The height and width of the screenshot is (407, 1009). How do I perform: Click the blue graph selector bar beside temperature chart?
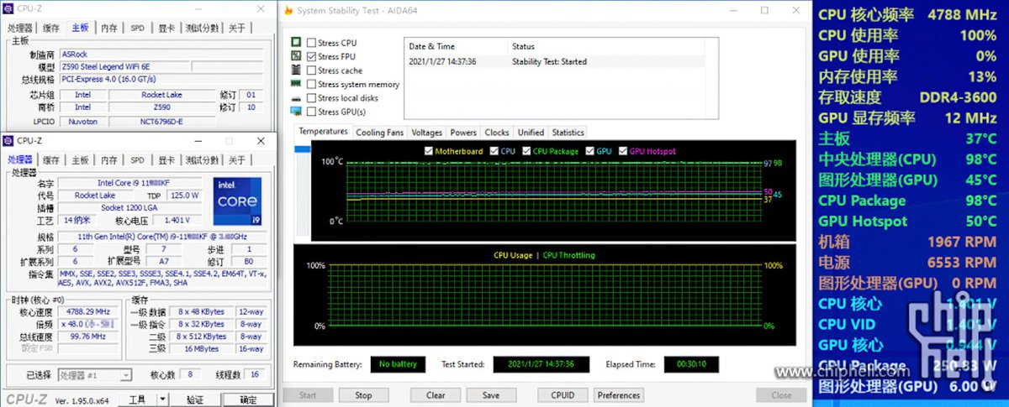[301, 149]
